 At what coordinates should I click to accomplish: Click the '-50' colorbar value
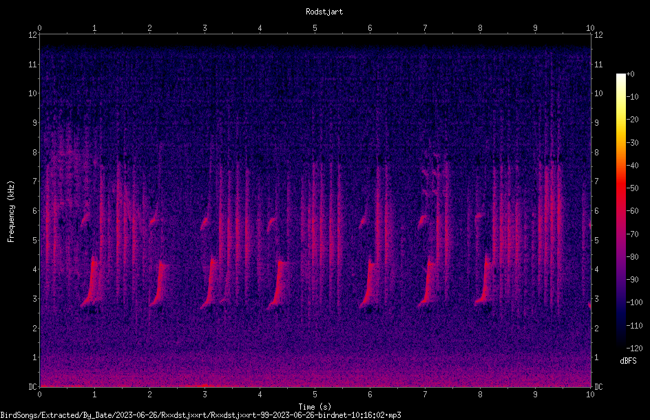[x=633, y=188]
